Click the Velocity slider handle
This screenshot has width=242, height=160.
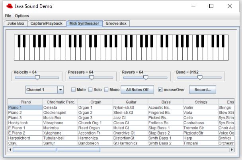click(x=37, y=77)
